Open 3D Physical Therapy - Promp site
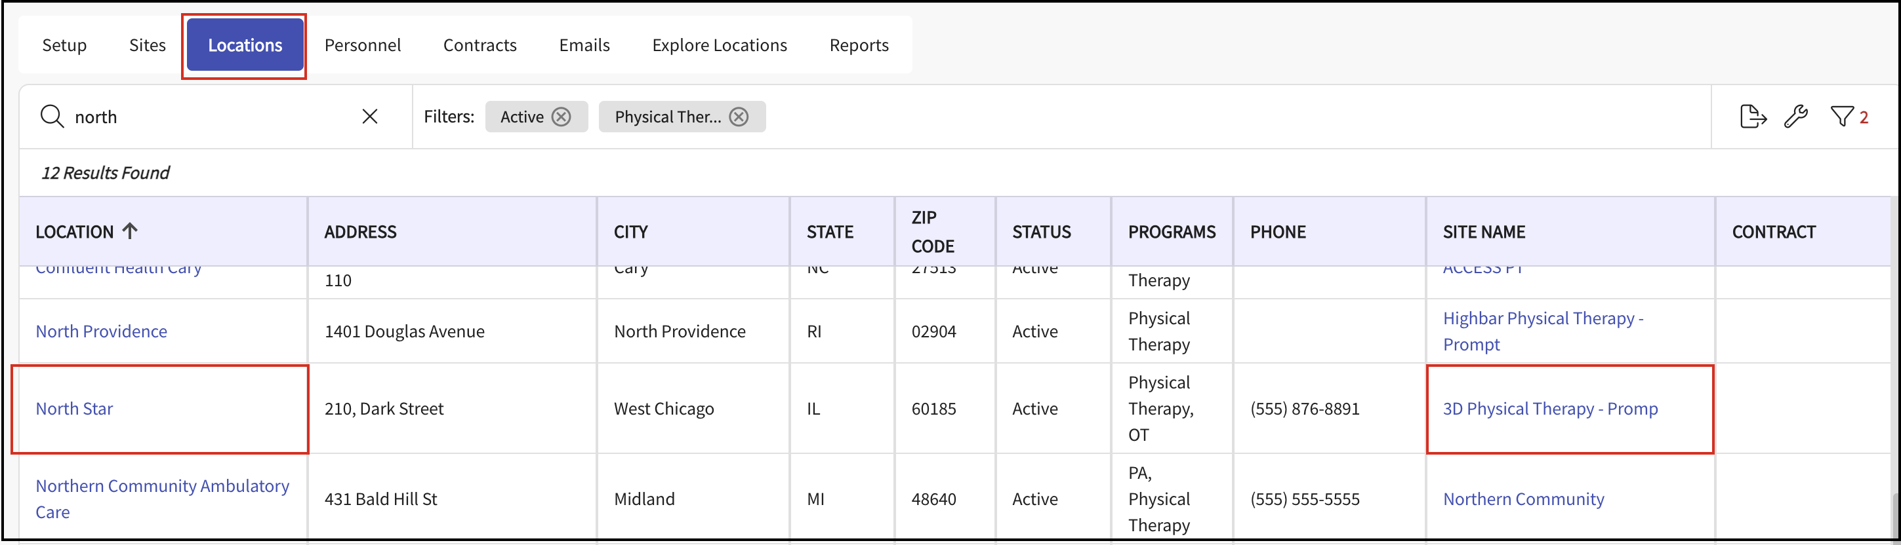1901x545 pixels. click(1549, 409)
